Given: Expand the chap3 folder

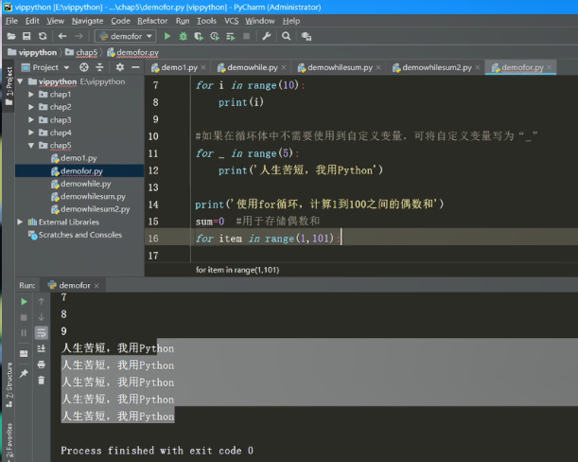Looking at the screenshot, I should (31, 120).
